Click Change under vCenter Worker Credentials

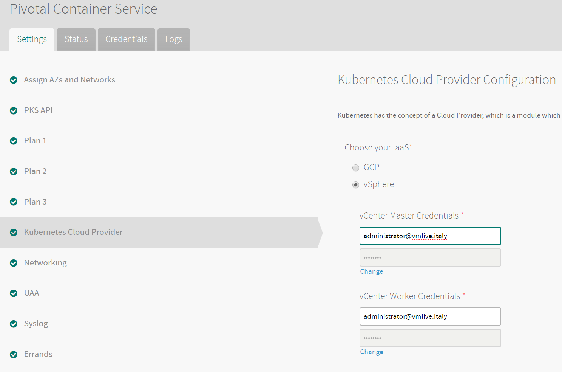click(x=372, y=352)
